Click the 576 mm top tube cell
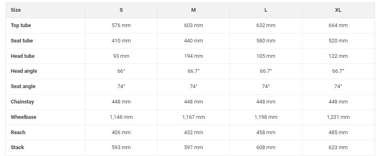This screenshot has height=156, width=380. (121, 25)
